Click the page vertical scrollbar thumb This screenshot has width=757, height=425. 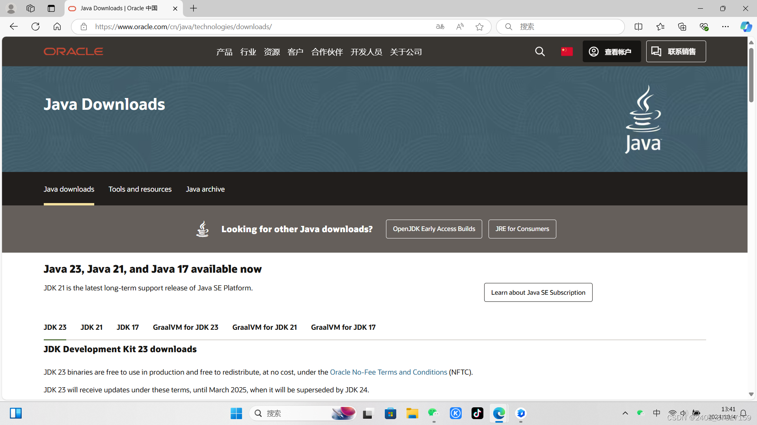click(x=751, y=75)
